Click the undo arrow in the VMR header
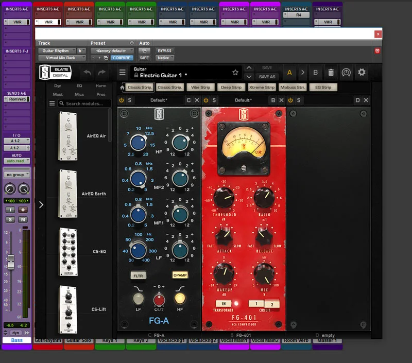 click(87, 72)
